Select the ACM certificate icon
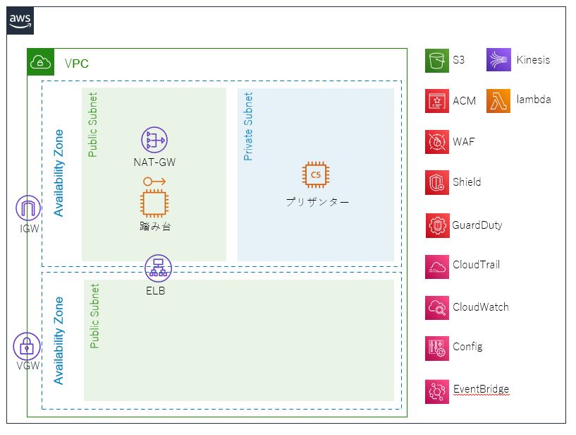576x435 pixels. click(437, 101)
